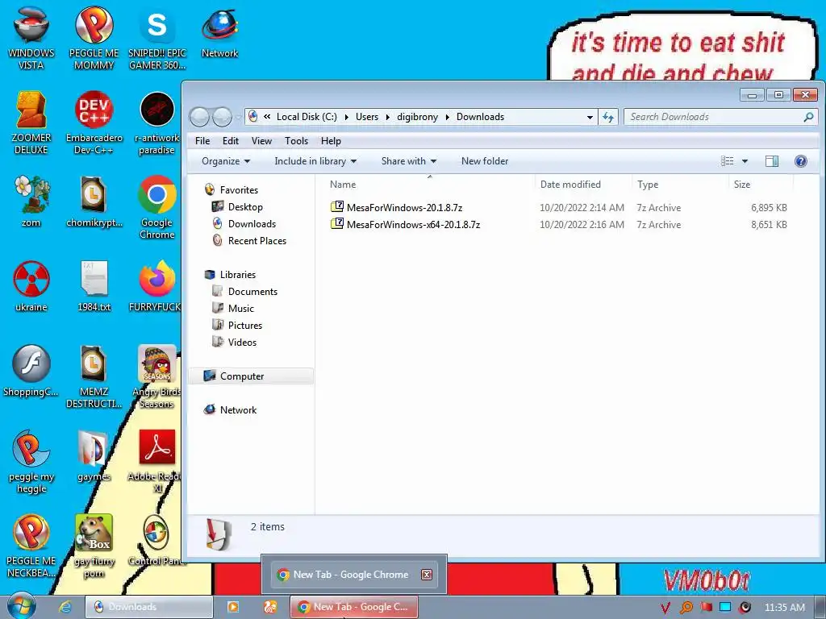Refresh the Downloads folder view
Viewport: 826px width, 619px height.
pos(608,117)
